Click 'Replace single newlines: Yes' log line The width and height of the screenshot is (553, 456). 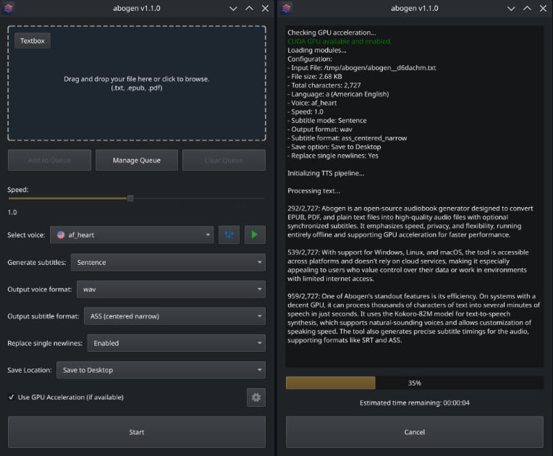pos(333,156)
